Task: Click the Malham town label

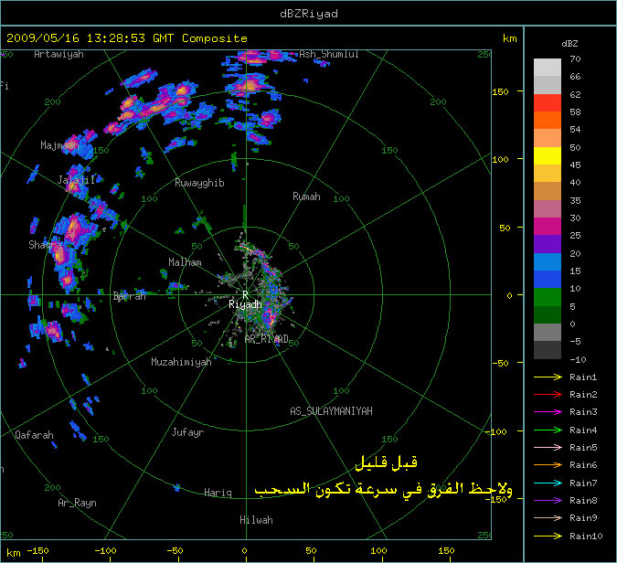Action: click(x=185, y=262)
